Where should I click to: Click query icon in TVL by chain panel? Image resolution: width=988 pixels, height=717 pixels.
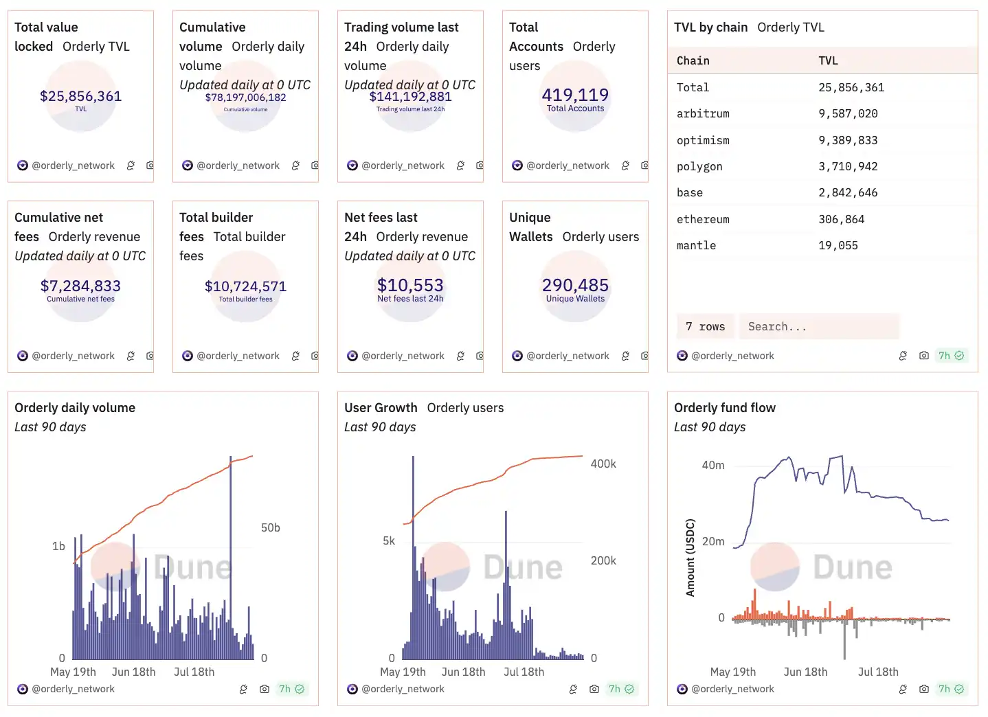point(903,356)
